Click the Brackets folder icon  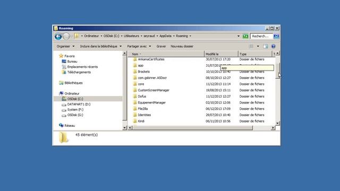click(135, 72)
